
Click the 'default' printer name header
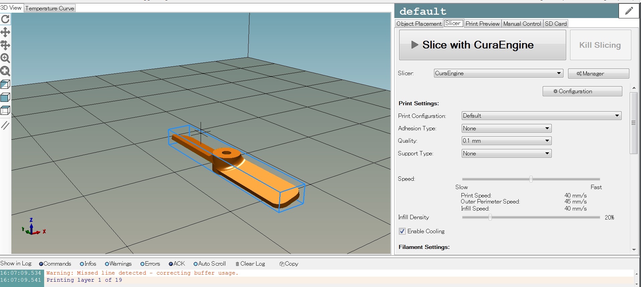tap(423, 11)
